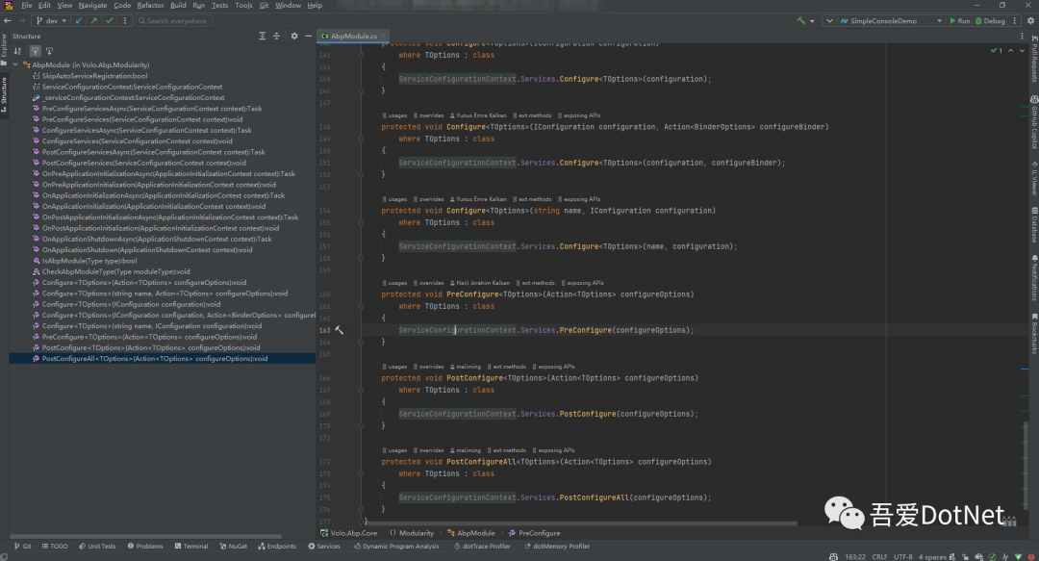Open the NuGet tool window
Viewport: 1039px width, 561px height.
point(233,547)
